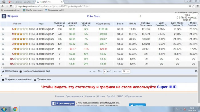
Task: Click the Twitter Твитнуть button
Action: coord(137,105)
